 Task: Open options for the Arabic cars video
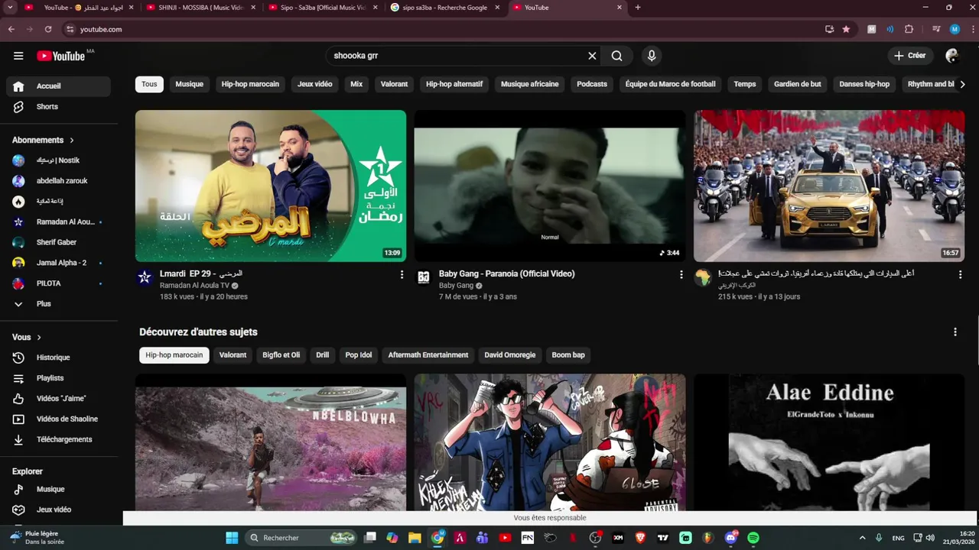960,274
